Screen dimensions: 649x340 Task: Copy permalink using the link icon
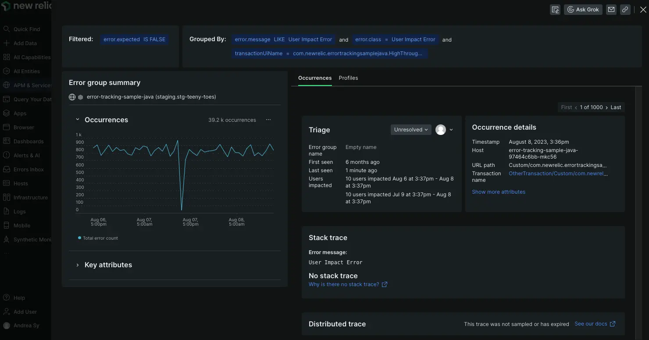pos(625,10)
